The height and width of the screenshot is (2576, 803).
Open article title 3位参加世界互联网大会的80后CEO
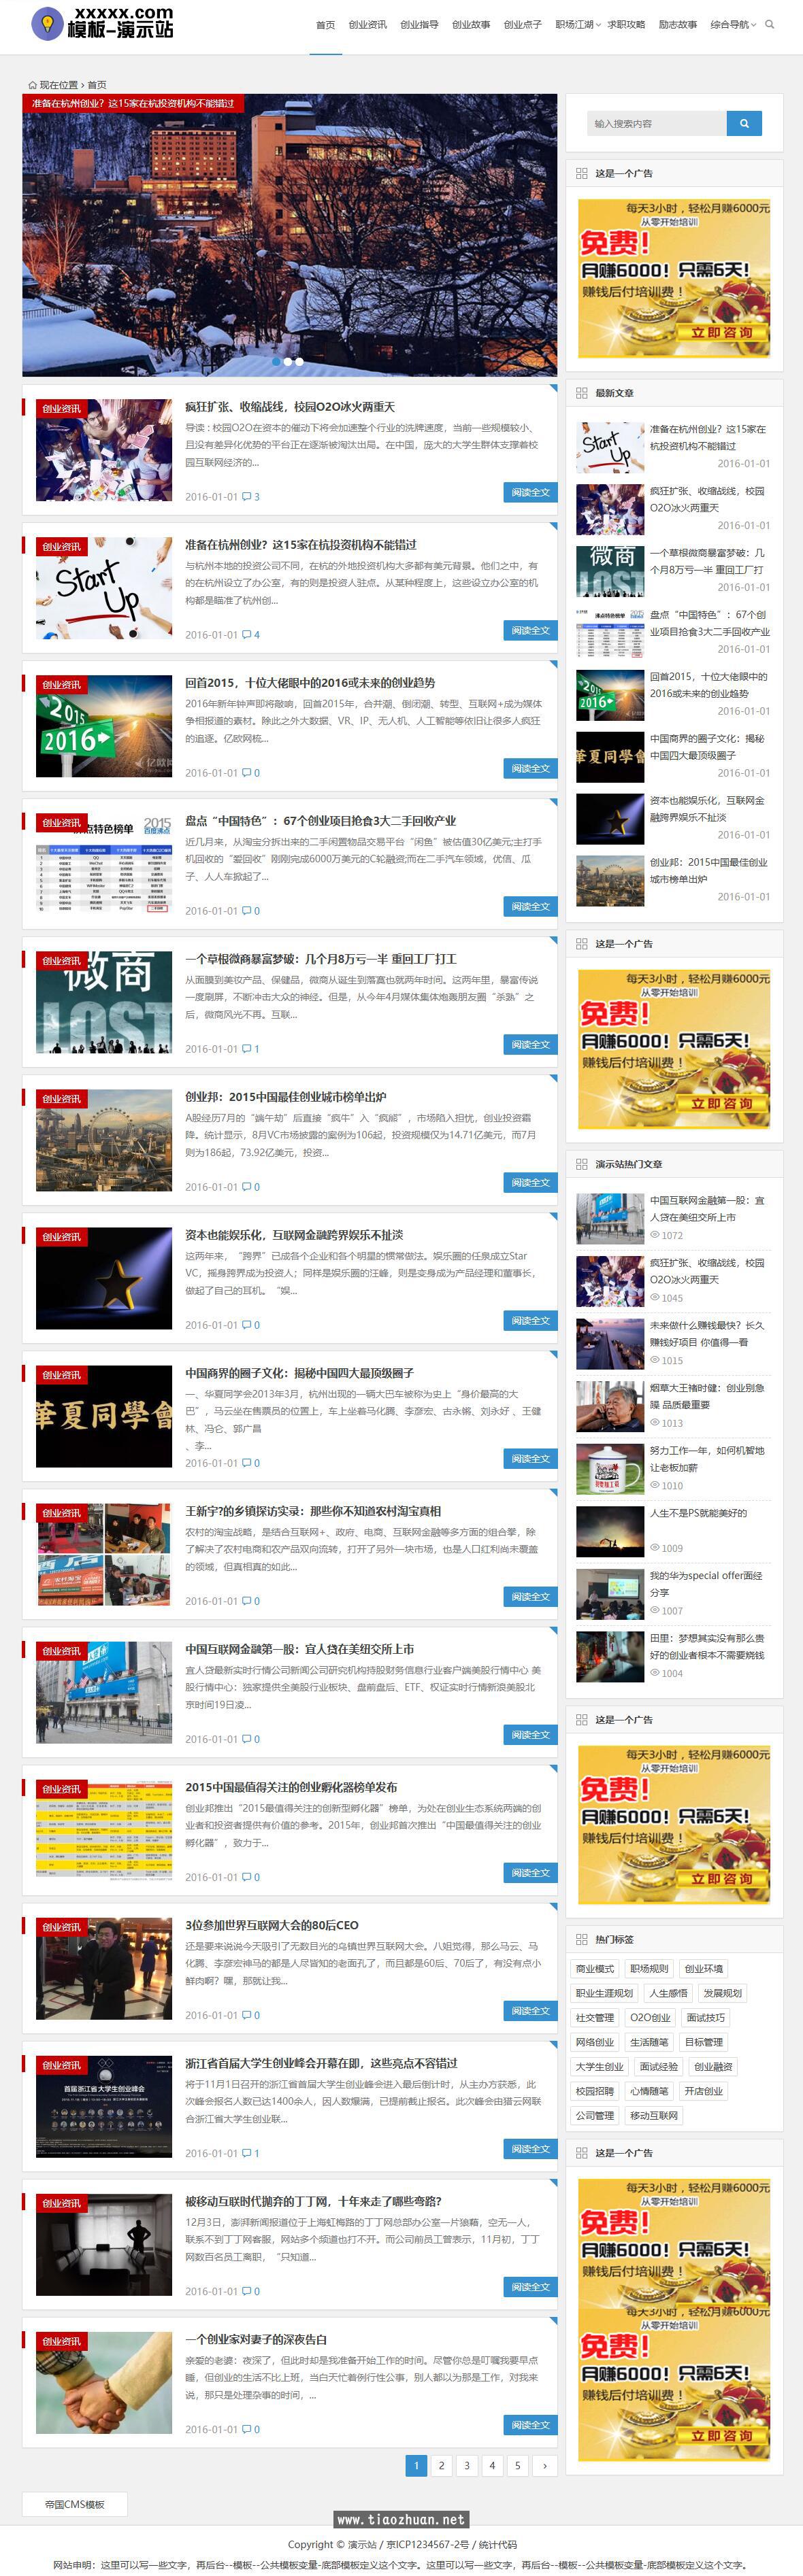[x=272, y=1925]
